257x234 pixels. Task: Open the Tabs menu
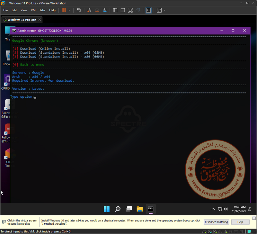[x=42, y=10]
